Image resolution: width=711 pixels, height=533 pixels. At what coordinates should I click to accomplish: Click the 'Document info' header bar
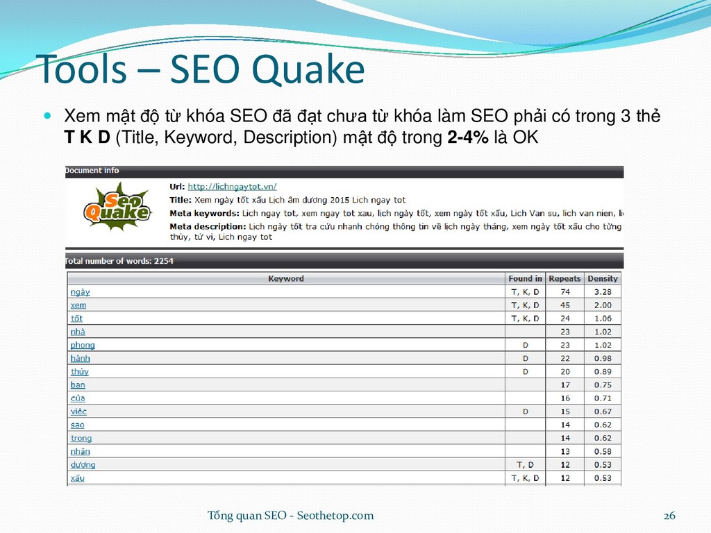click(344, 171)
